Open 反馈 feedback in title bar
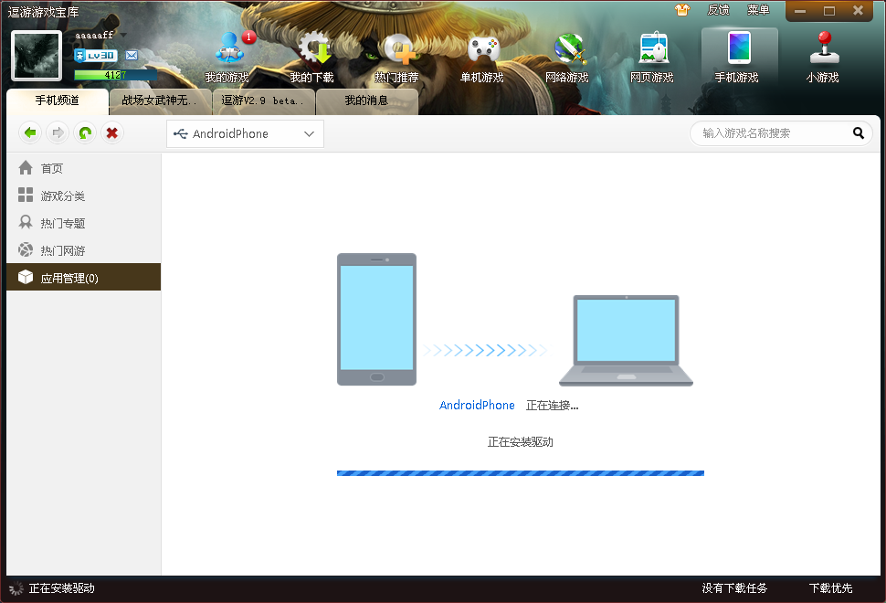 718,10
